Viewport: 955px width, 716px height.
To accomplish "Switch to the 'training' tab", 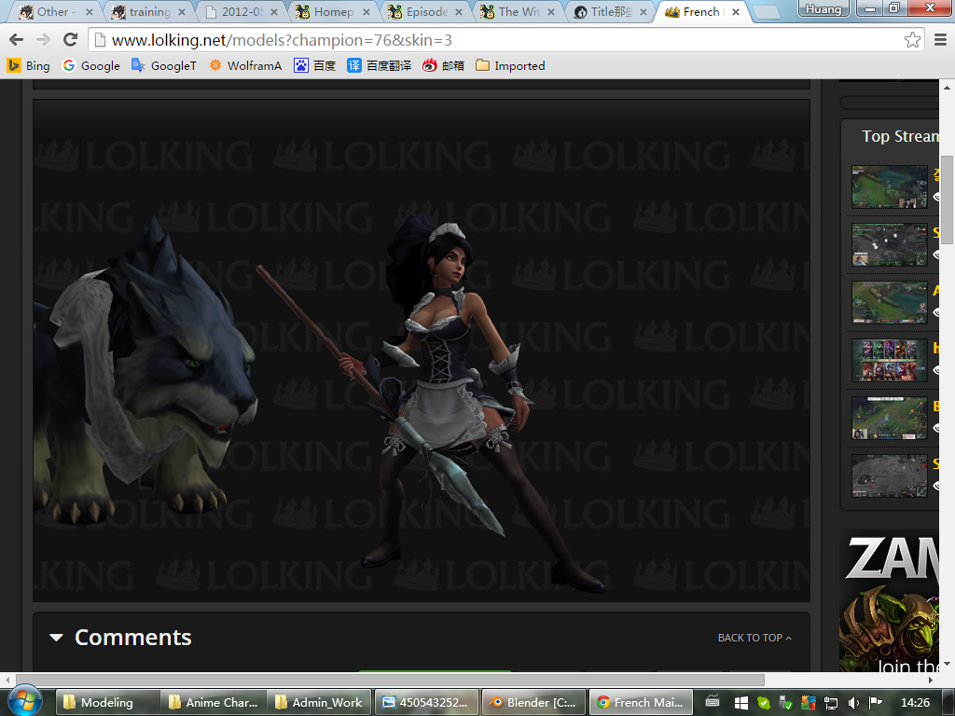I will 149,11.
